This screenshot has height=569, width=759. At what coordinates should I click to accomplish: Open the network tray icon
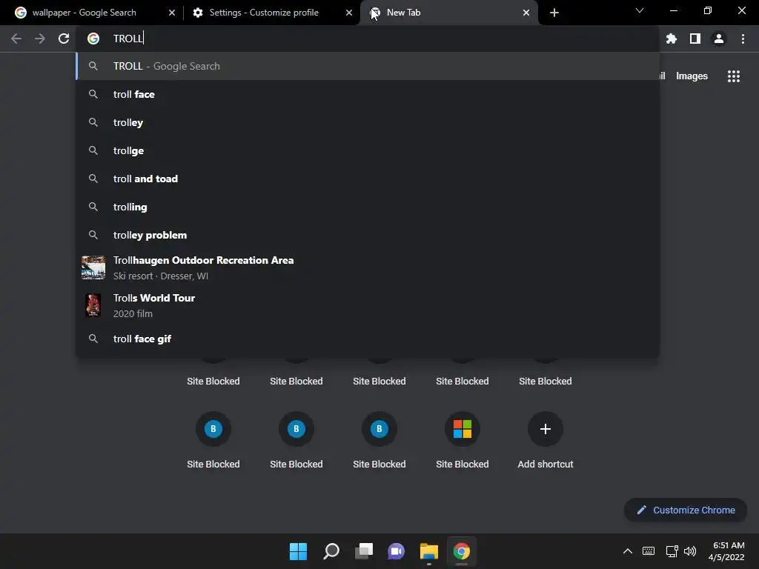(672, 551)
